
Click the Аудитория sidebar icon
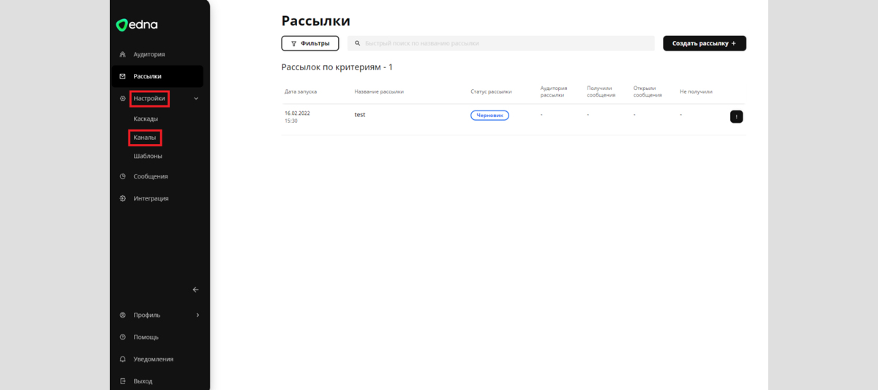(123, 54)
